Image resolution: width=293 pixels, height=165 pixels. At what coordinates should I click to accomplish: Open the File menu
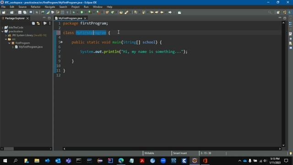click(3, 7)
